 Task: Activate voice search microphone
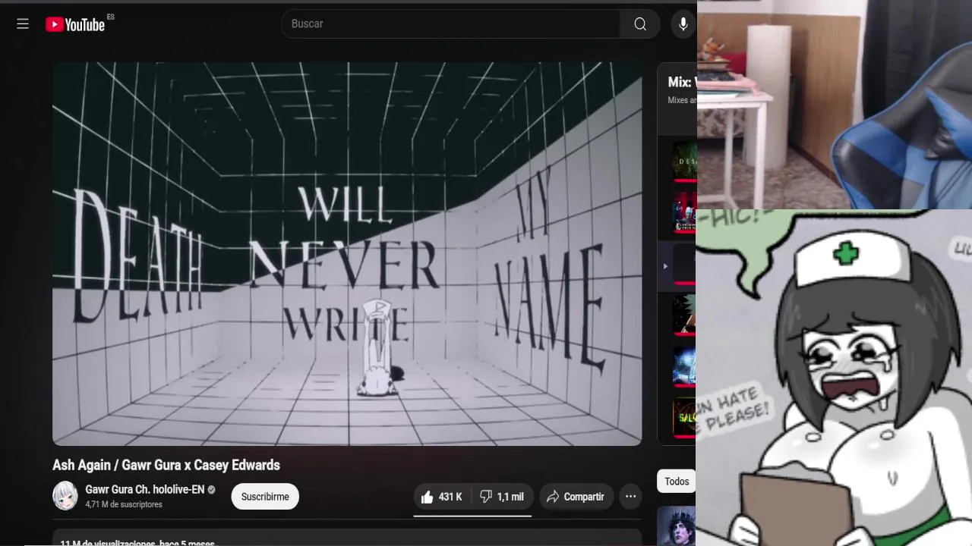(x=683, y=24)
